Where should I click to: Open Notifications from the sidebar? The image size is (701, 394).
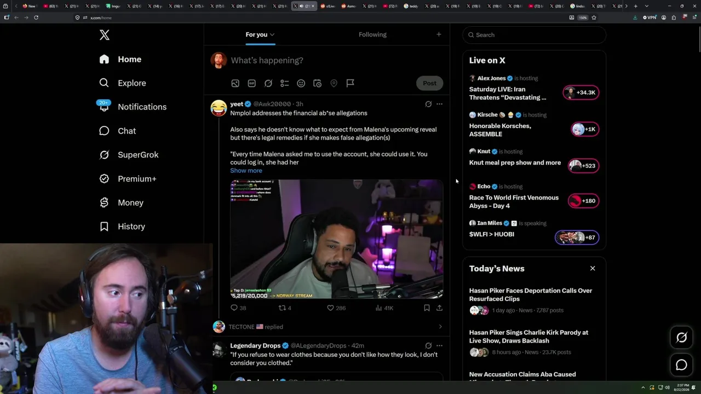pos(132,107)
